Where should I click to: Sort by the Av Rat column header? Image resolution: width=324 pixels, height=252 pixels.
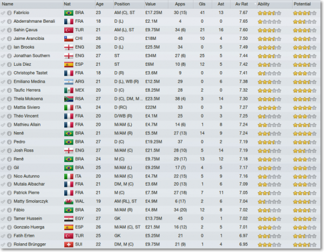243,4
